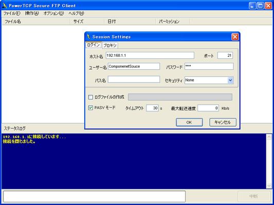
Task: Confirm session settings with OK
Action: coord(189,122)
